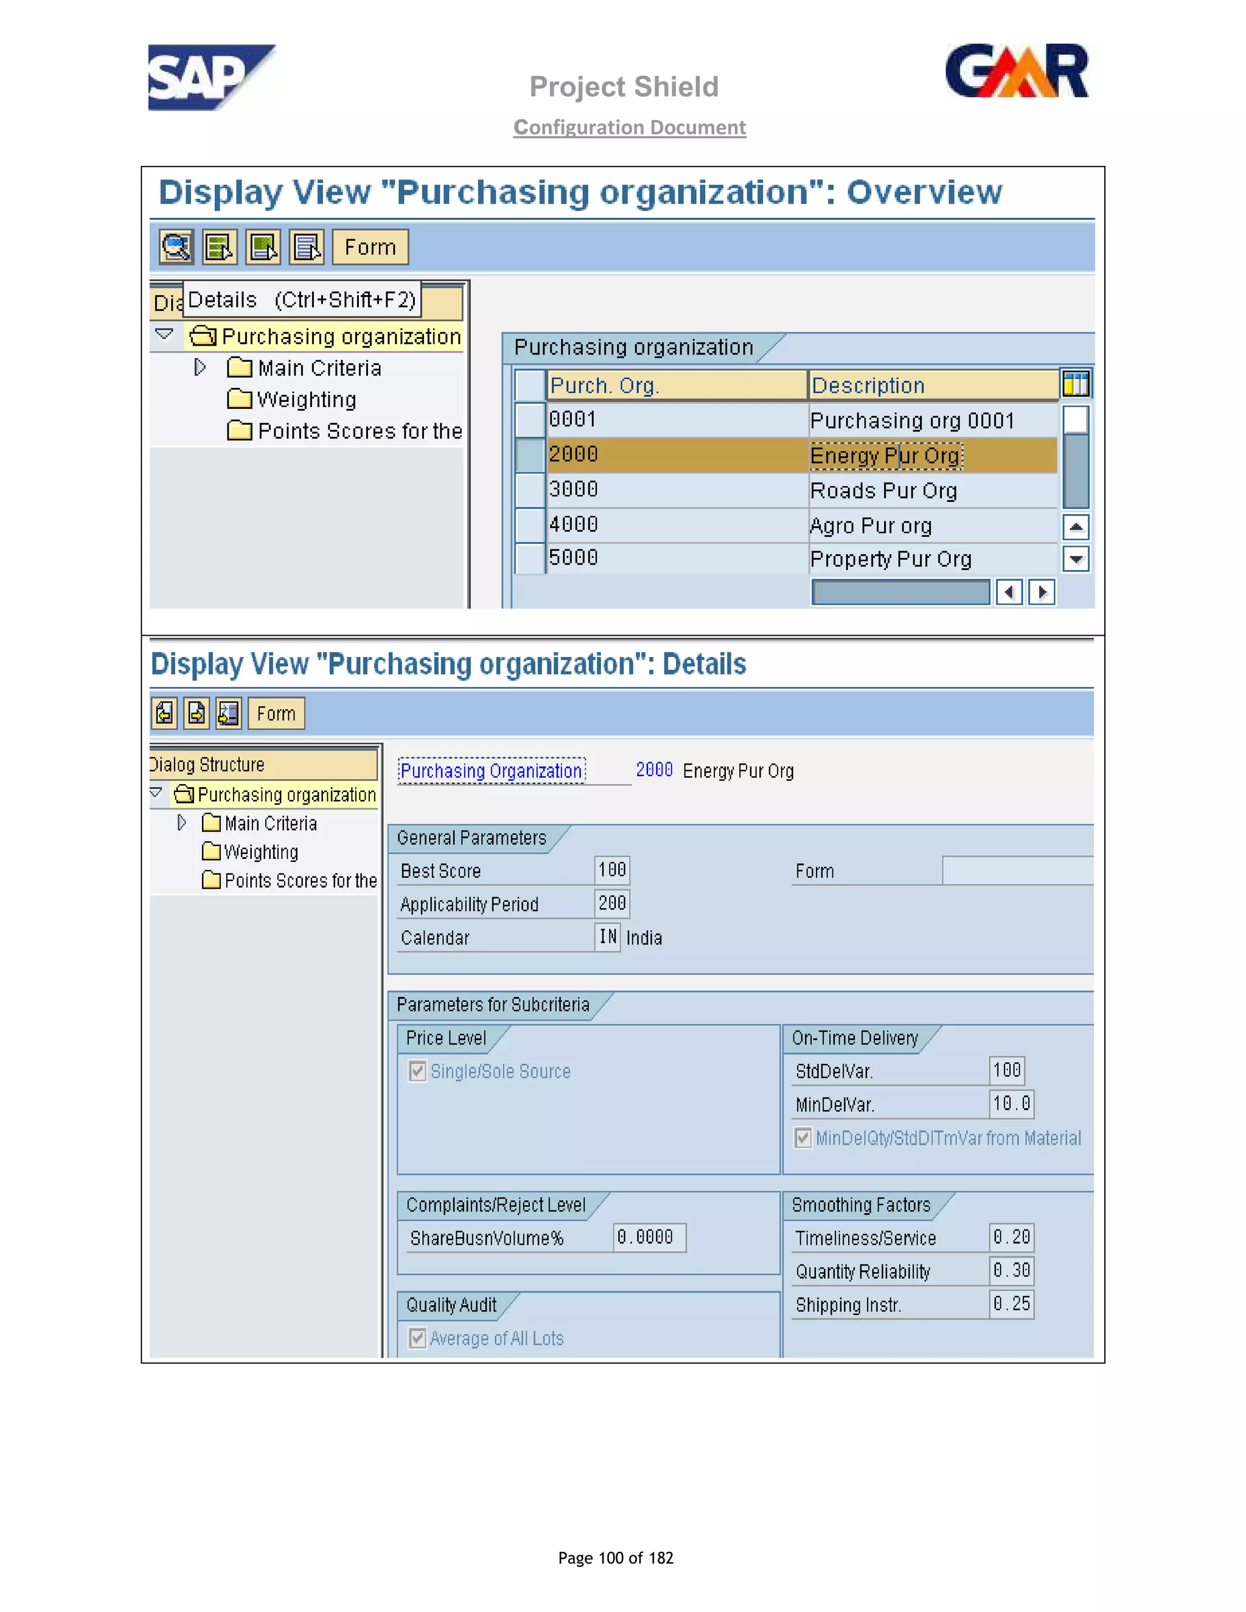Click row selector for Purch. Org. 4000

coord(529,525)
